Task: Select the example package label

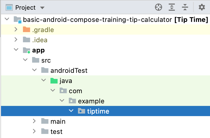Action: tap(91, 101)
